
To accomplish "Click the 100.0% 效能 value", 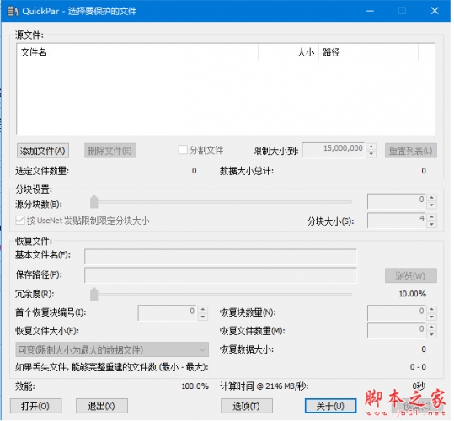I will [x=195, y=386].
